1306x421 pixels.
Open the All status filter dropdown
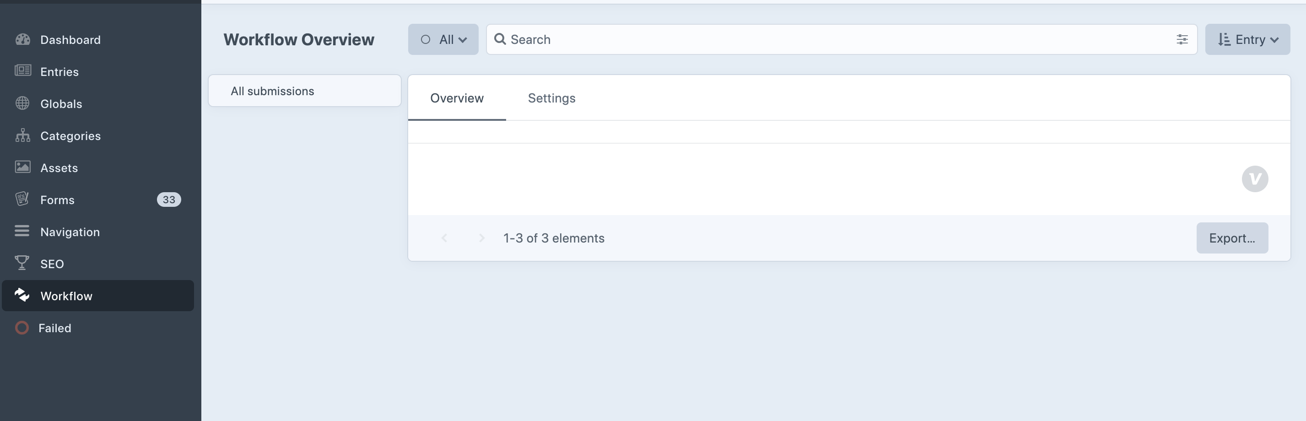click(443, 39)
